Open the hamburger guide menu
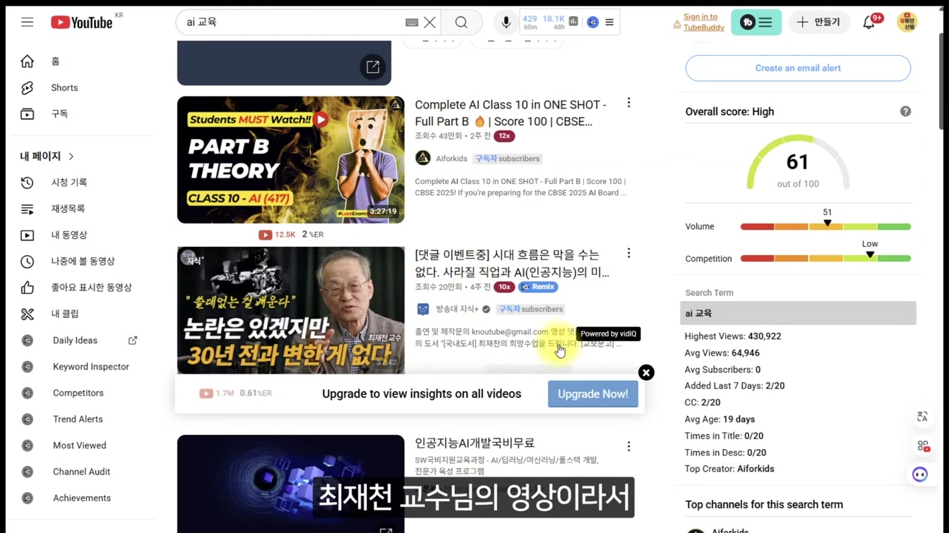The height and width of the screenshot is (533, 949). (27, 23)
